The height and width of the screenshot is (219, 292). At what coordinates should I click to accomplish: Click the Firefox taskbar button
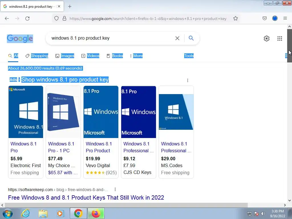coord(96,213)
